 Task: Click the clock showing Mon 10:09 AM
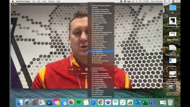156,1
